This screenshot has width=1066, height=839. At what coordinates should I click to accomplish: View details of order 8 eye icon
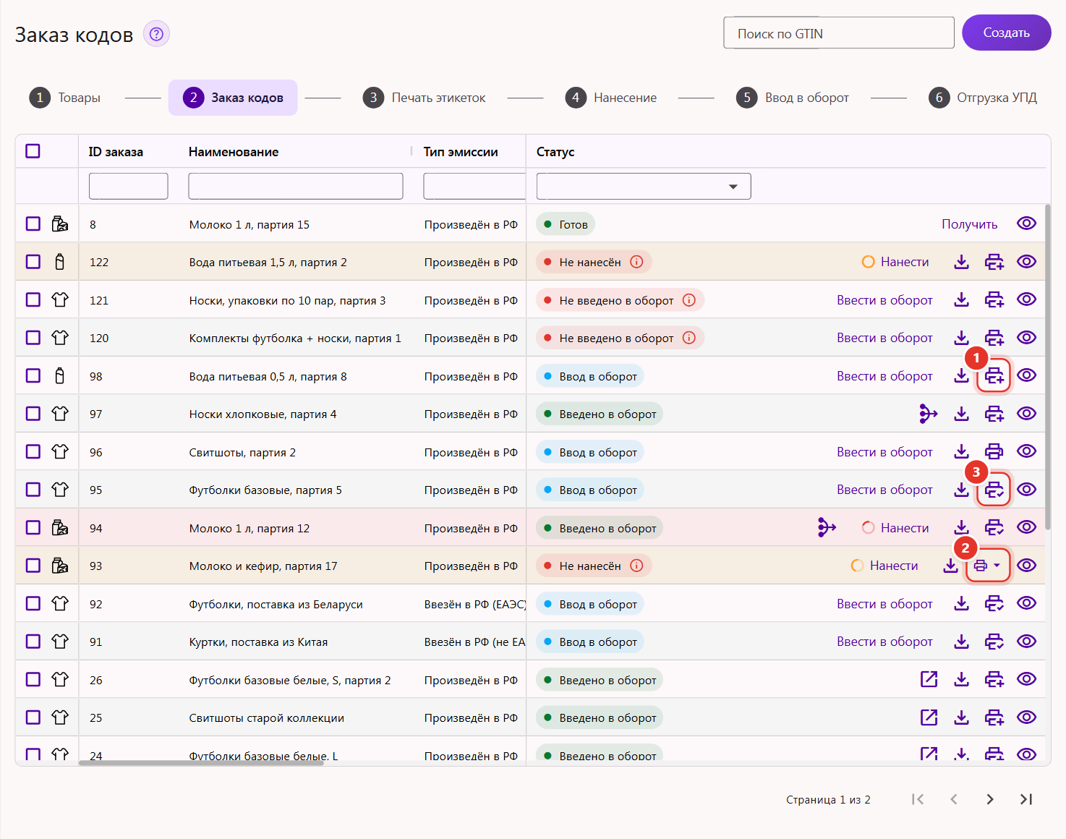pos(1026,223)
